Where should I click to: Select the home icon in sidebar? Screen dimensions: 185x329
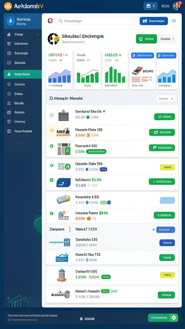click(9, 34)
